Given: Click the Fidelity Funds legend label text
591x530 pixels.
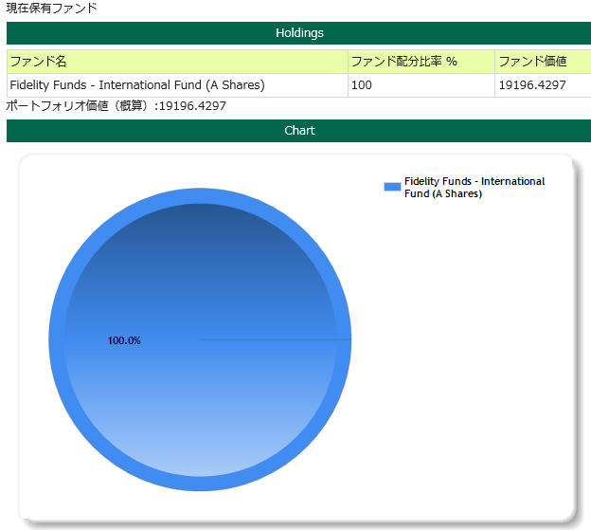Looking at the screenshot, I should [474, 187].
